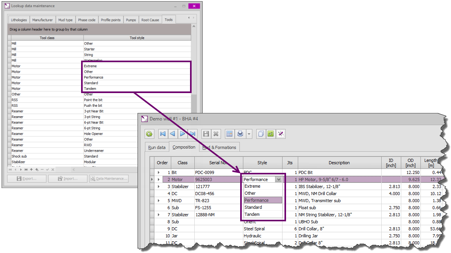Viewport: 451px width, 253px height.
Task: Click the cancel X icon beside save
Action: click(216, 134)
